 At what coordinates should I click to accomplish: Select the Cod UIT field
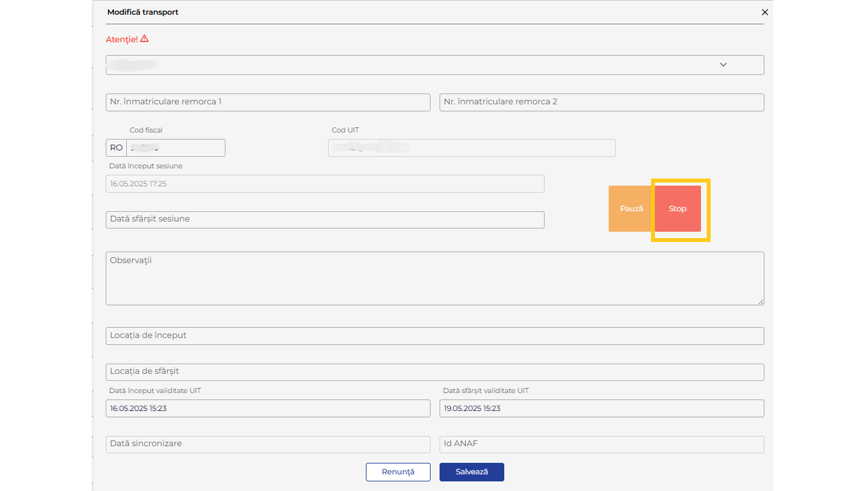click(472, 148)
